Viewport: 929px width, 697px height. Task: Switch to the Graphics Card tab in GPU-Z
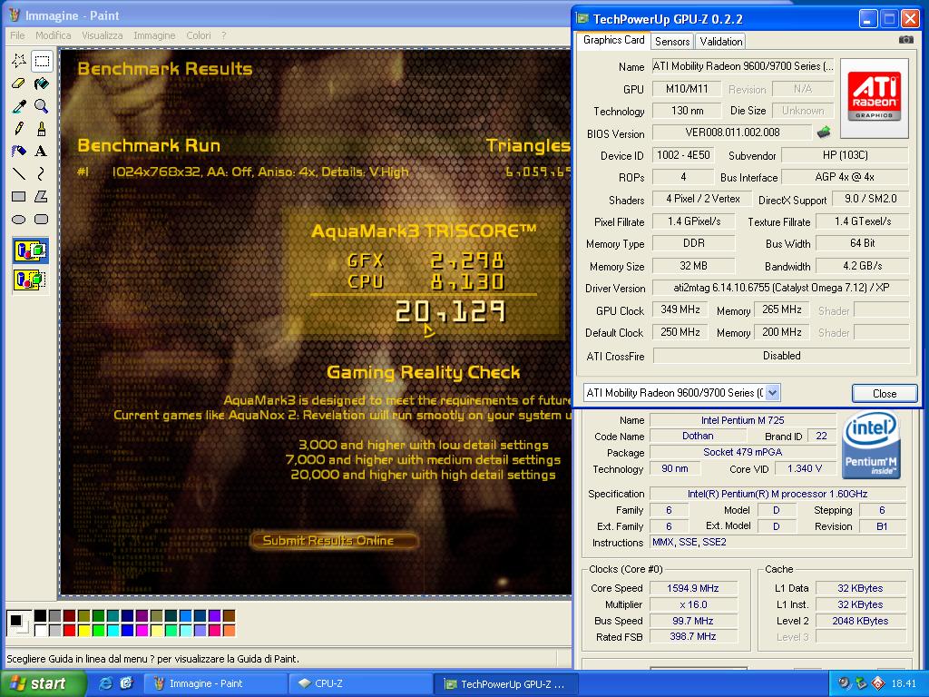614,40
